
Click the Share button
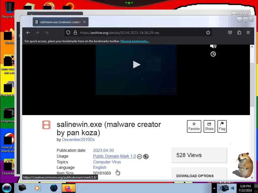(x=209, y=126)
